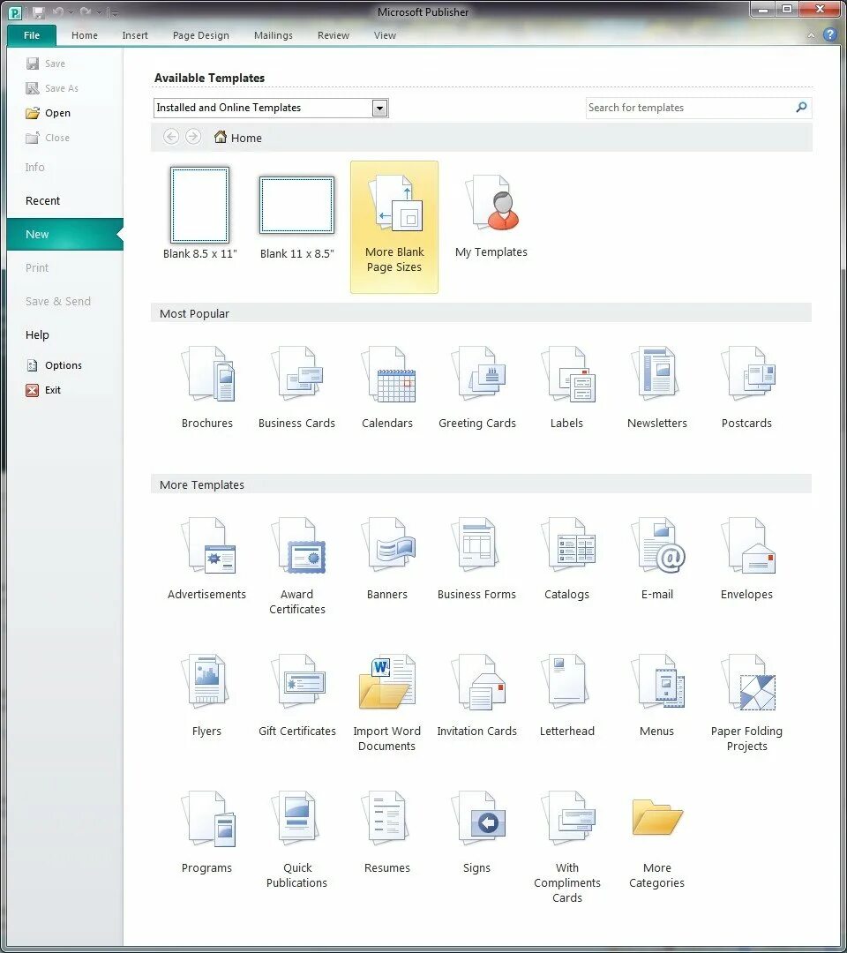Viewport: 847px width, 953px height.
Task: Go to the Home templates breadcrumb
Action: click(x=237, y=138)
